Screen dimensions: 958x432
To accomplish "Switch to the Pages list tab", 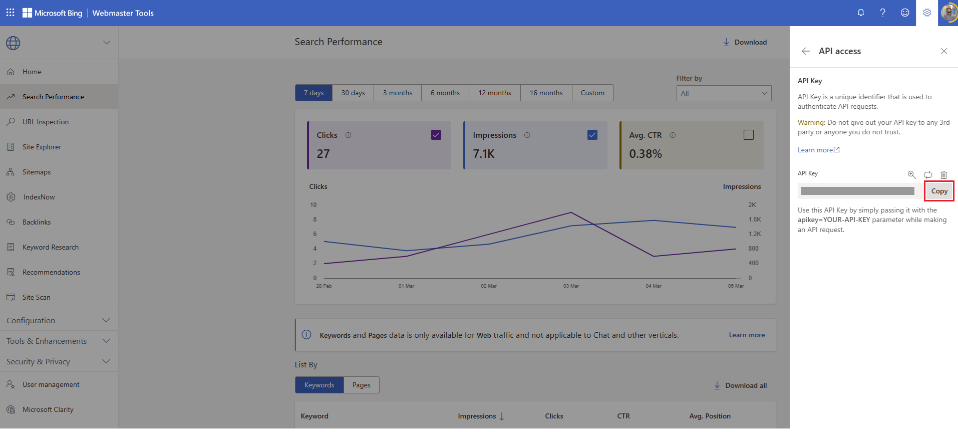I will click(361, 385).
